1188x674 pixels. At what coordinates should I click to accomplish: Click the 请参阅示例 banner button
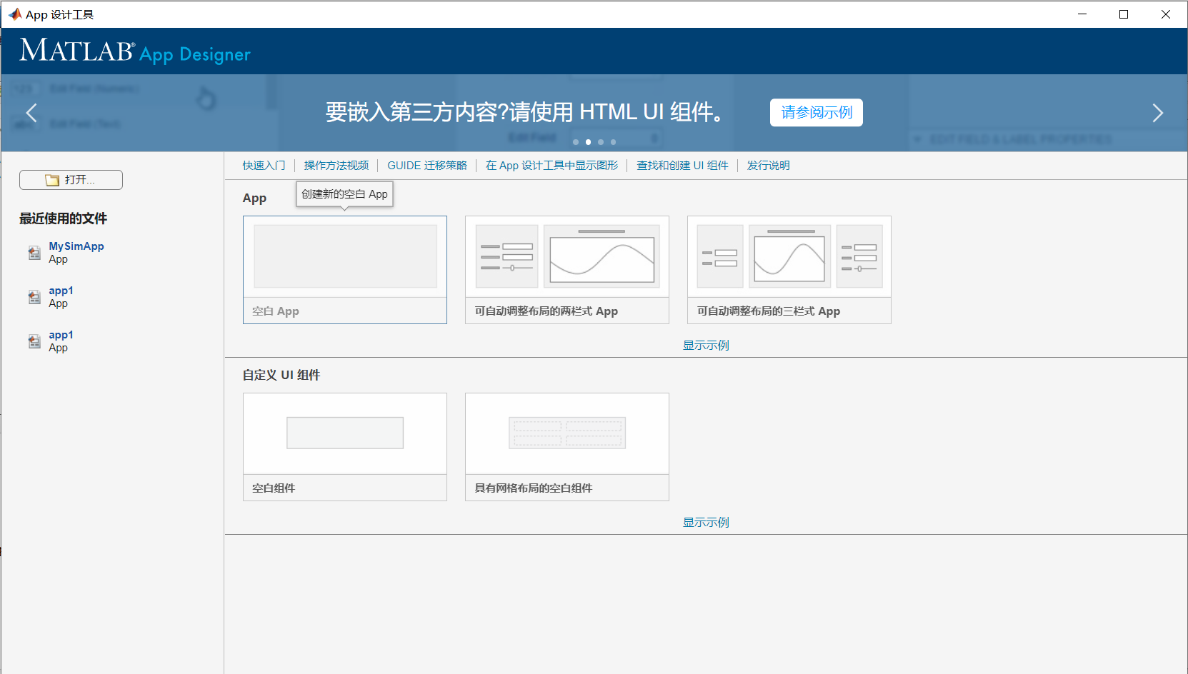point(816,112)
